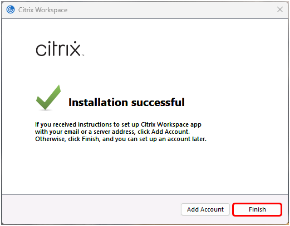The image size is (290, 226).
Task: Click the green success checkmark icon
Action: point(48,98)
